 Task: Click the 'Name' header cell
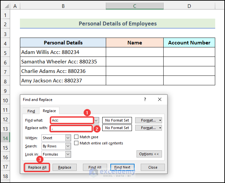135,43
